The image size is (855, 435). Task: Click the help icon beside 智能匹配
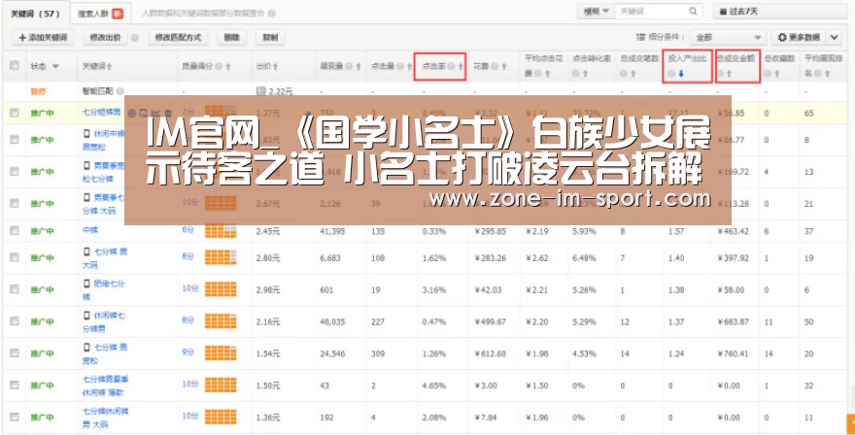pos(120,91)
